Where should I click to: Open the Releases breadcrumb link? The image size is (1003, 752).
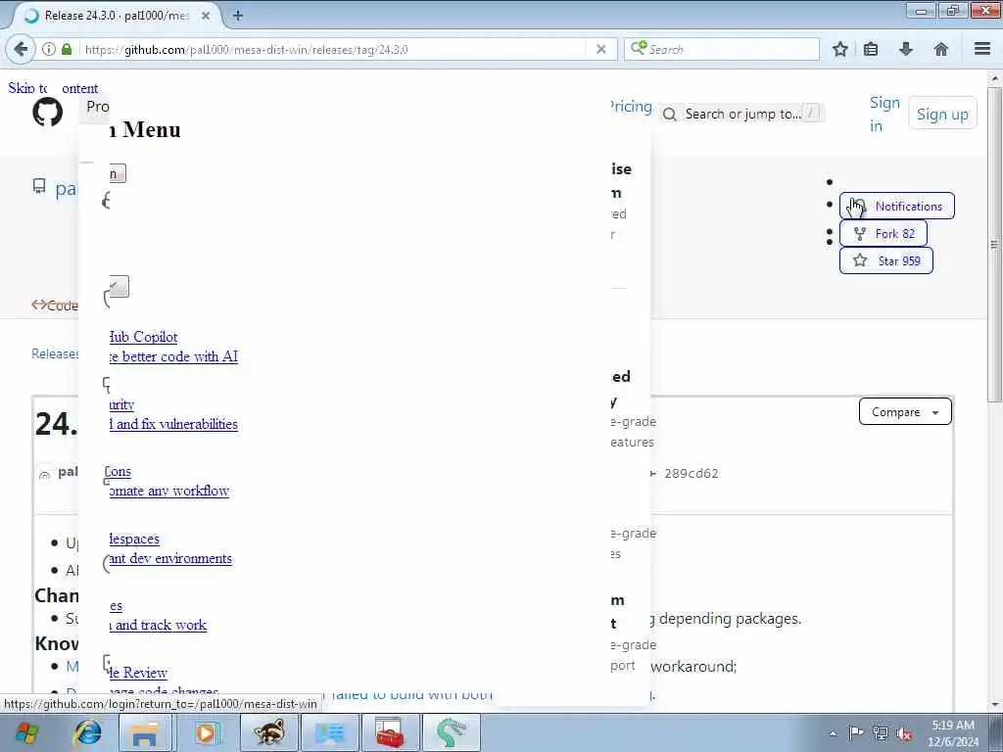[56, 353]
